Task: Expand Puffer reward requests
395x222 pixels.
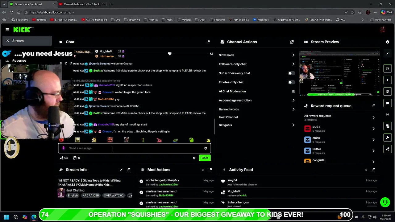Action: [x=373, y=151]
